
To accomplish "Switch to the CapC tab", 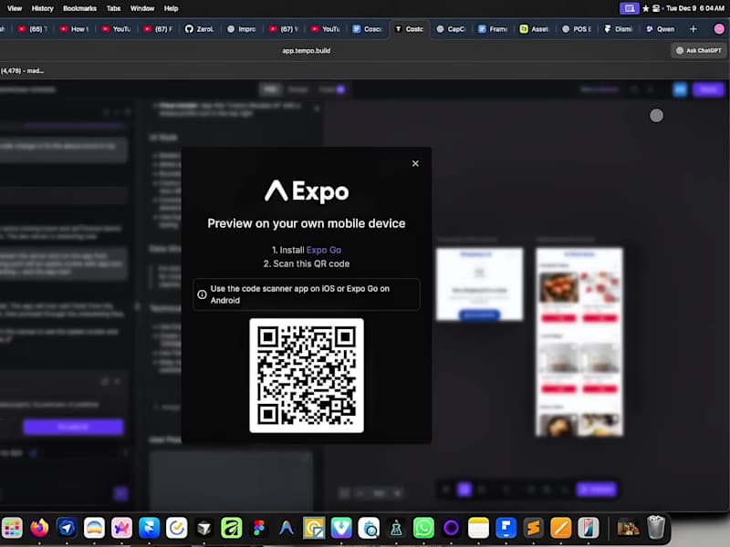I will pos(451,29).
